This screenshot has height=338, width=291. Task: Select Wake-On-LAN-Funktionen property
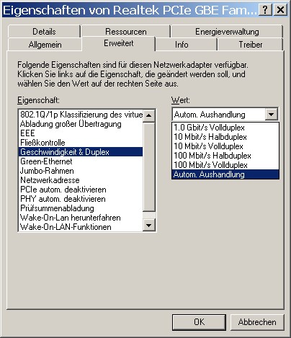click(x=81, y=227)
